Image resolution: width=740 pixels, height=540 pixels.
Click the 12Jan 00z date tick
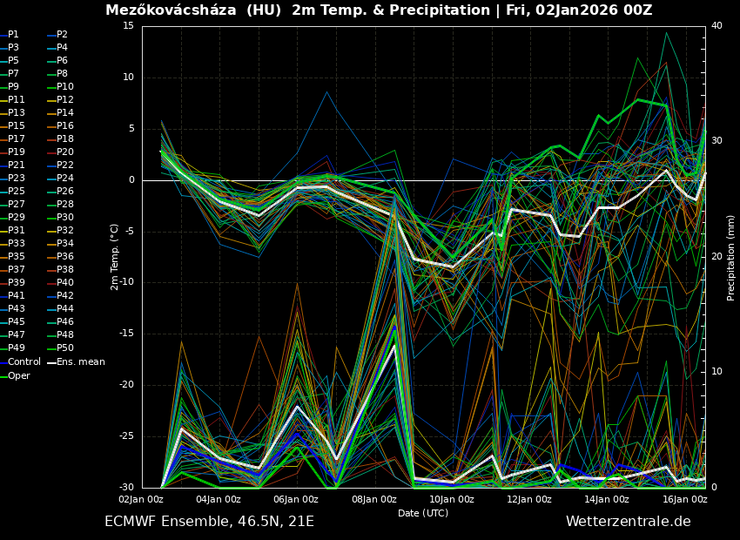click(529, 499)
